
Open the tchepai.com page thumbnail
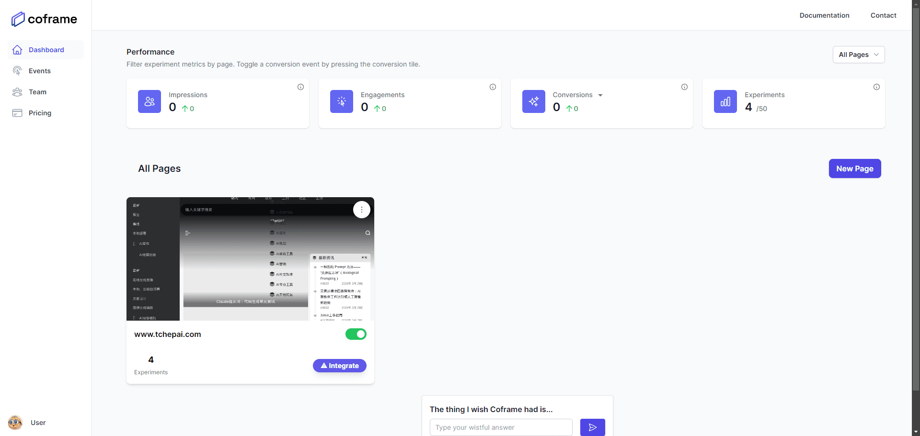tap(250, 259)
